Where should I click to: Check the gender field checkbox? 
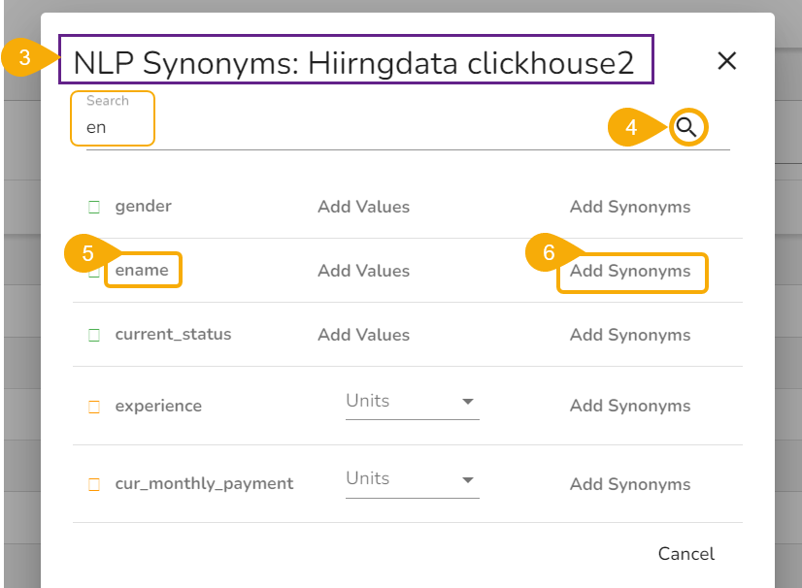[94, 207]
